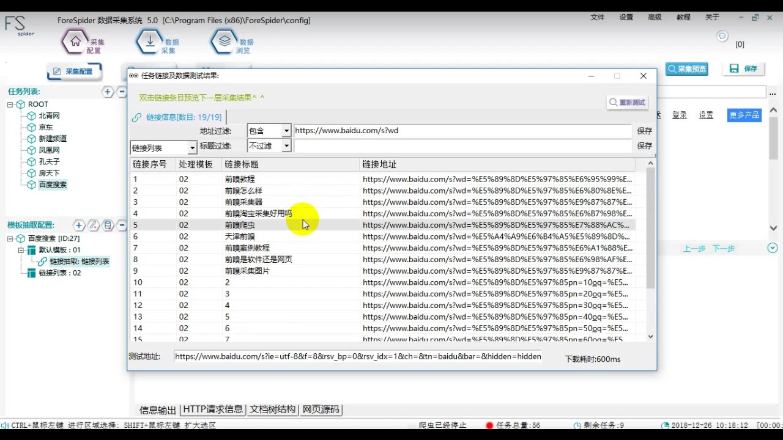Select 链接抽取: 链接列表 tree item
Viewport: 783px width, 440px height.
click(x=80, y=262)
